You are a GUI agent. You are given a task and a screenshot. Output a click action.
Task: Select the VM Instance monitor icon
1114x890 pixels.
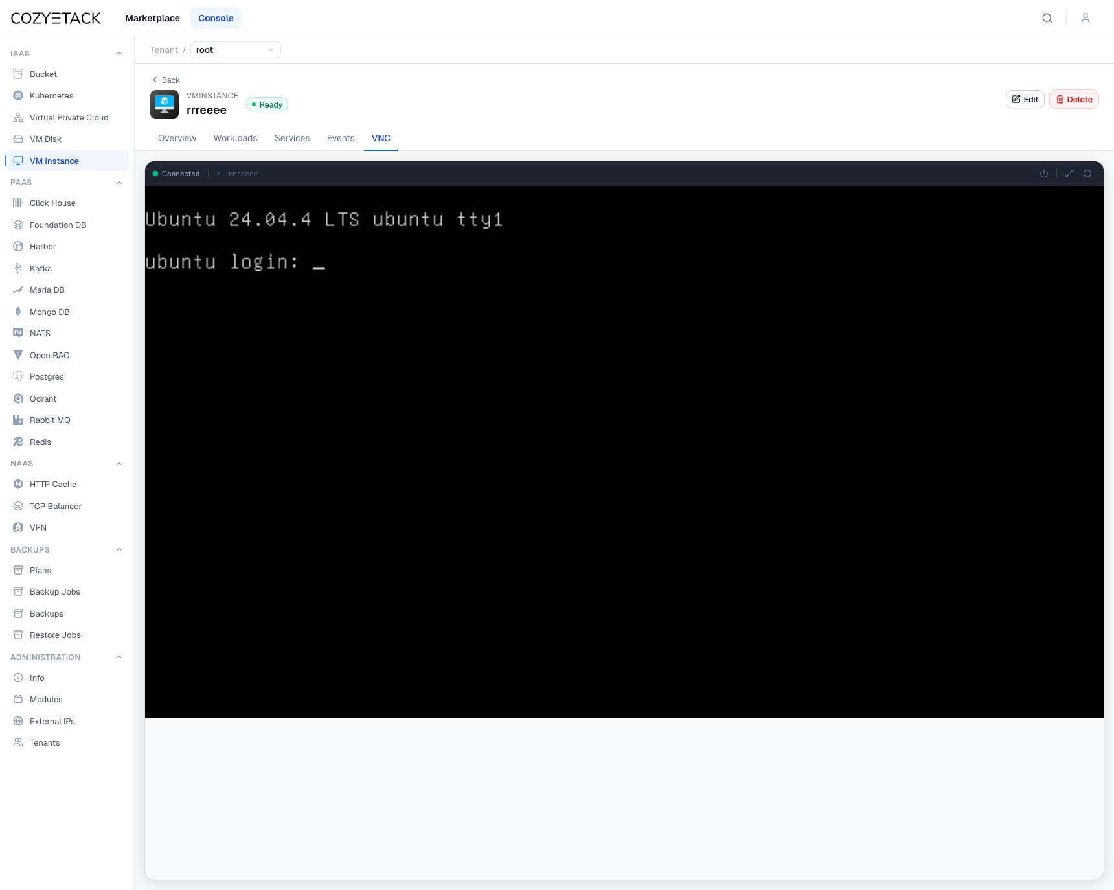point(18,161)
